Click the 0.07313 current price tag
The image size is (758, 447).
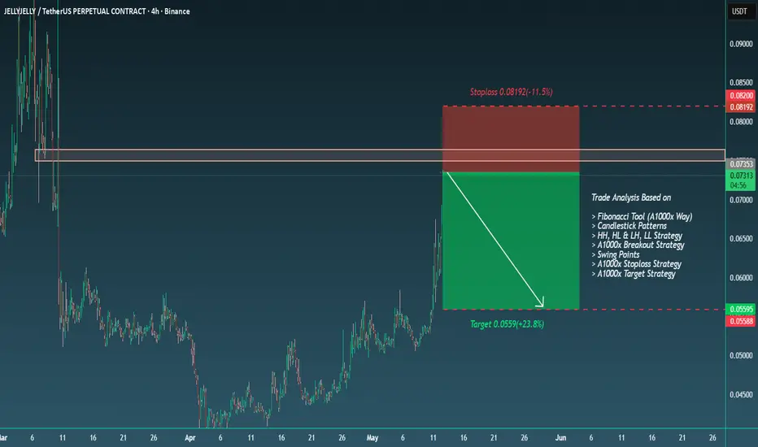pyautogui.click(x=741, y=176)
